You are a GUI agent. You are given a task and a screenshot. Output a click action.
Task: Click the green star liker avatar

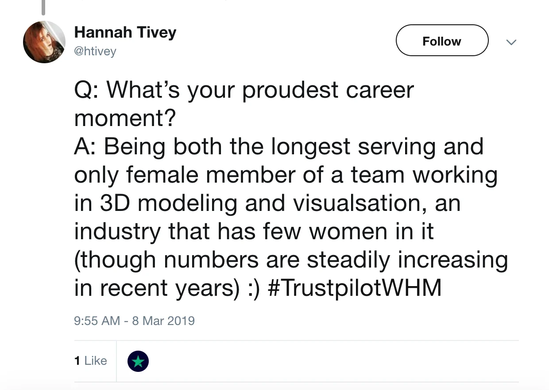point(138,361)
